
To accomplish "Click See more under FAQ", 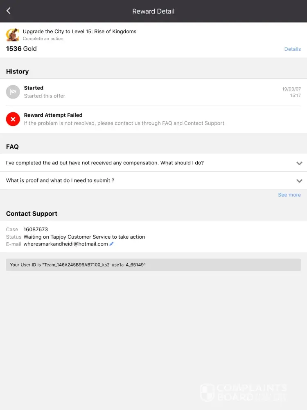I will (x=289, y=195).
